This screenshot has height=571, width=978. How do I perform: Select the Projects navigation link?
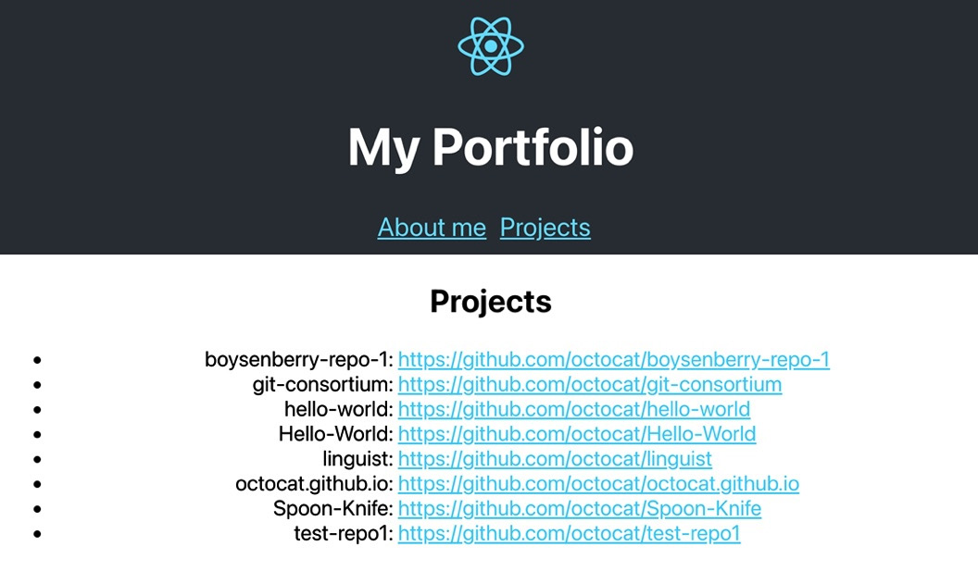click(x=545, y=228)
